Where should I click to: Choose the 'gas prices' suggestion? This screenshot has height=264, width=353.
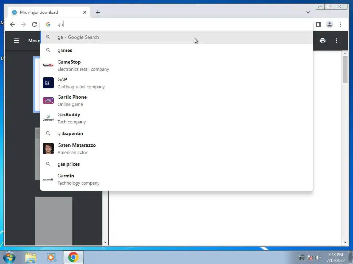(x=176, y=164)
